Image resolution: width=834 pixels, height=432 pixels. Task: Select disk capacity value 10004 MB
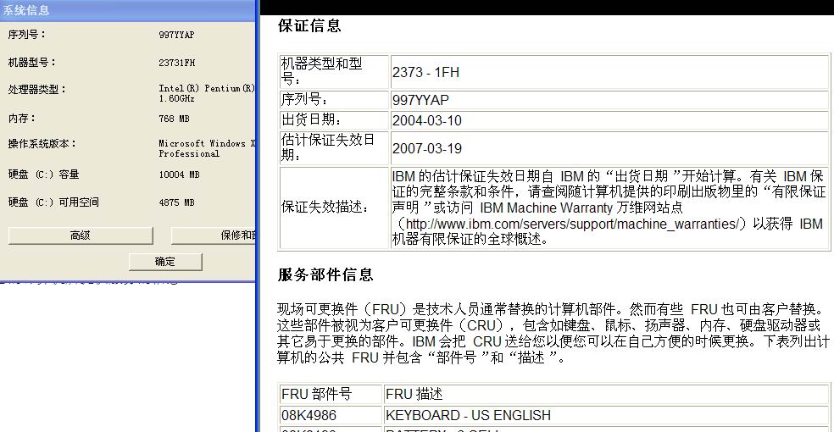pos(179,174)
